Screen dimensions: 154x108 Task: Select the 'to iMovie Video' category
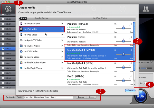click(x=42, y=57)
